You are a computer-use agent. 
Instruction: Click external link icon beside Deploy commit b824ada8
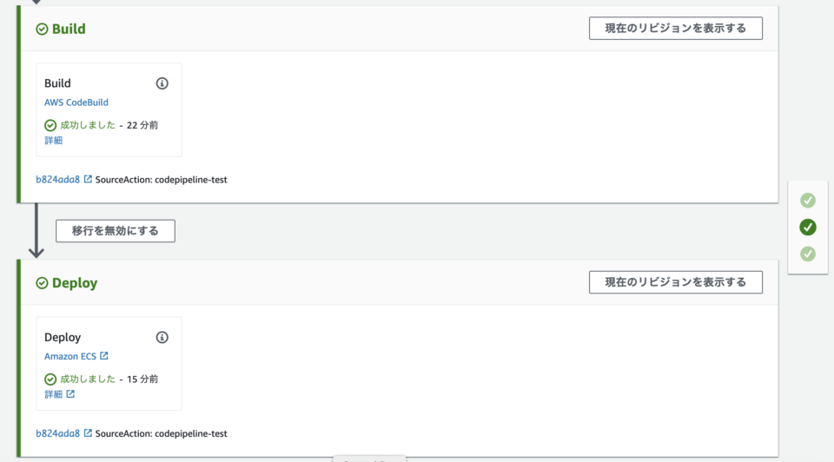tap(88, 433)
